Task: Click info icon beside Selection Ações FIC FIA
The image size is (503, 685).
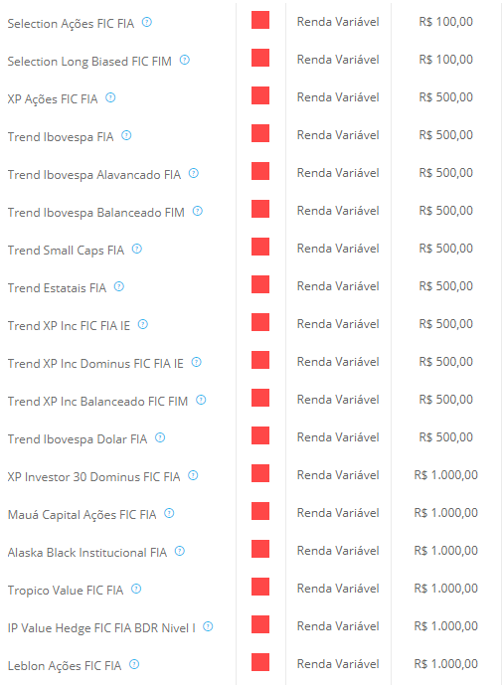Action: [147, 22]
